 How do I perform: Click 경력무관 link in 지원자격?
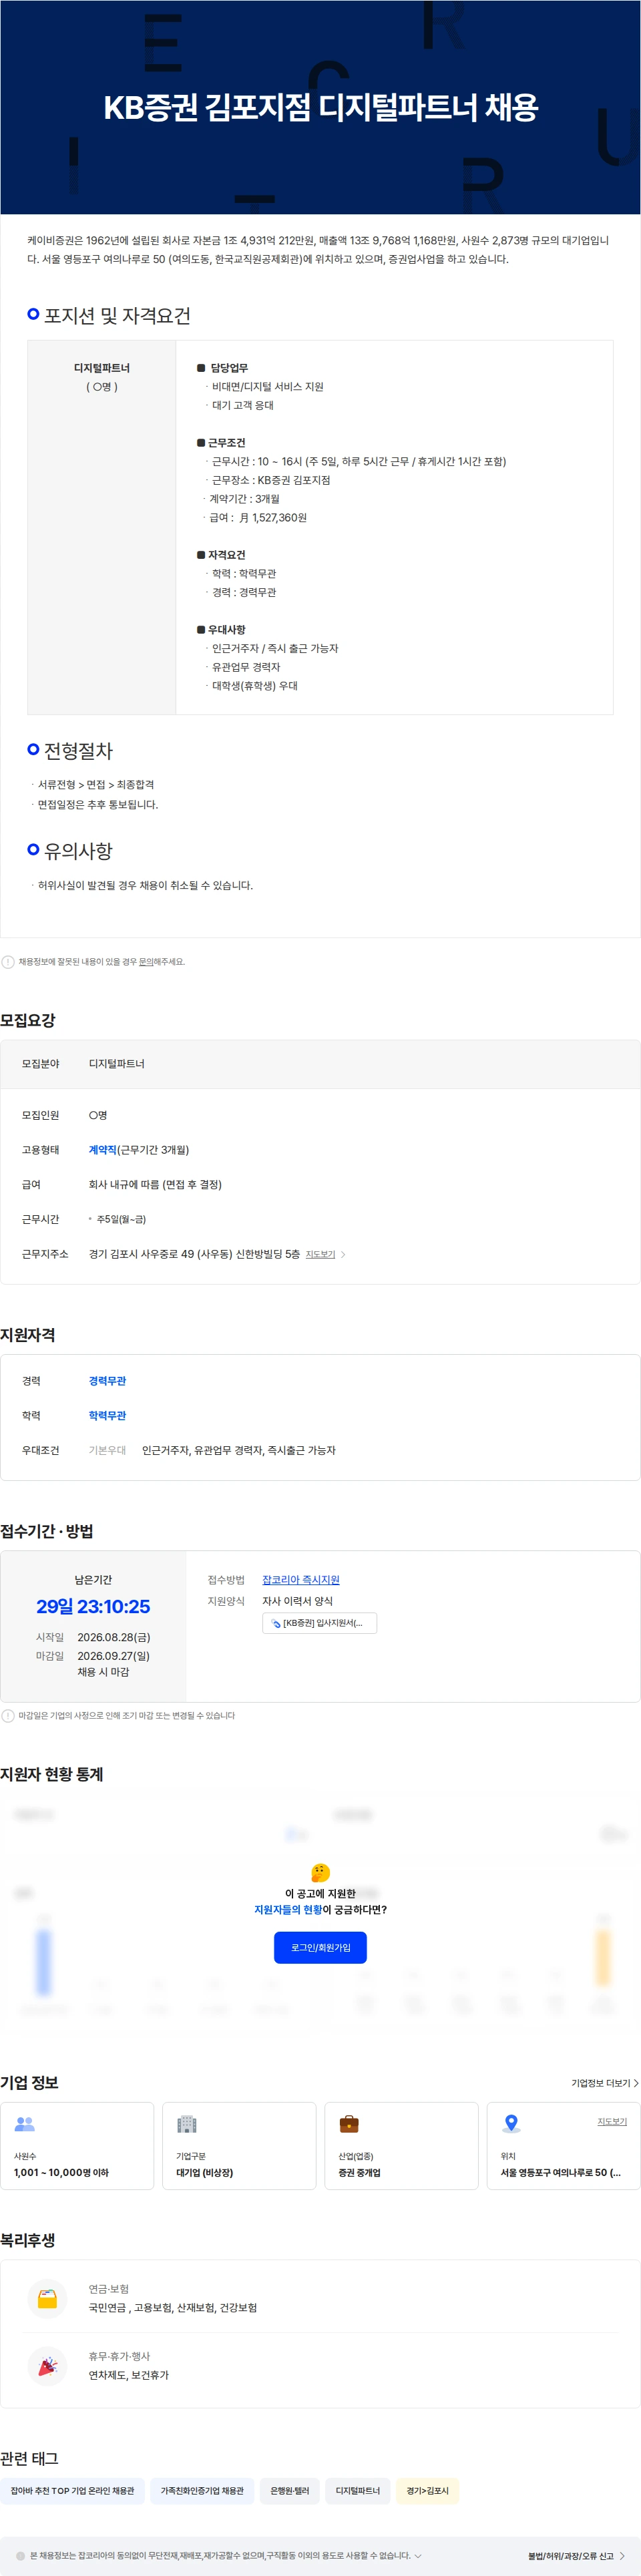point(107,1381)
